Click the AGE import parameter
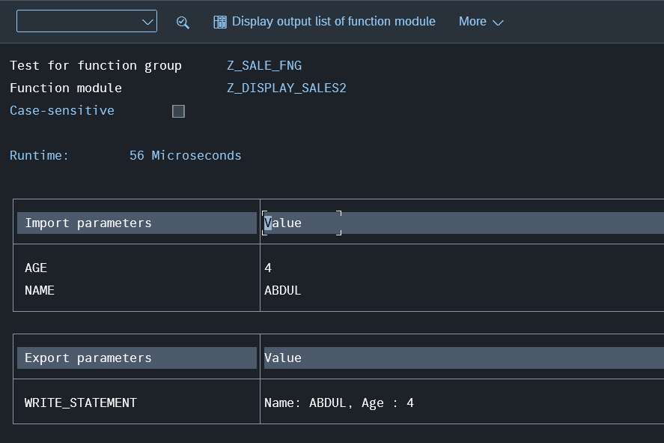The image size is (664, 443). click(x=36, y=268)
